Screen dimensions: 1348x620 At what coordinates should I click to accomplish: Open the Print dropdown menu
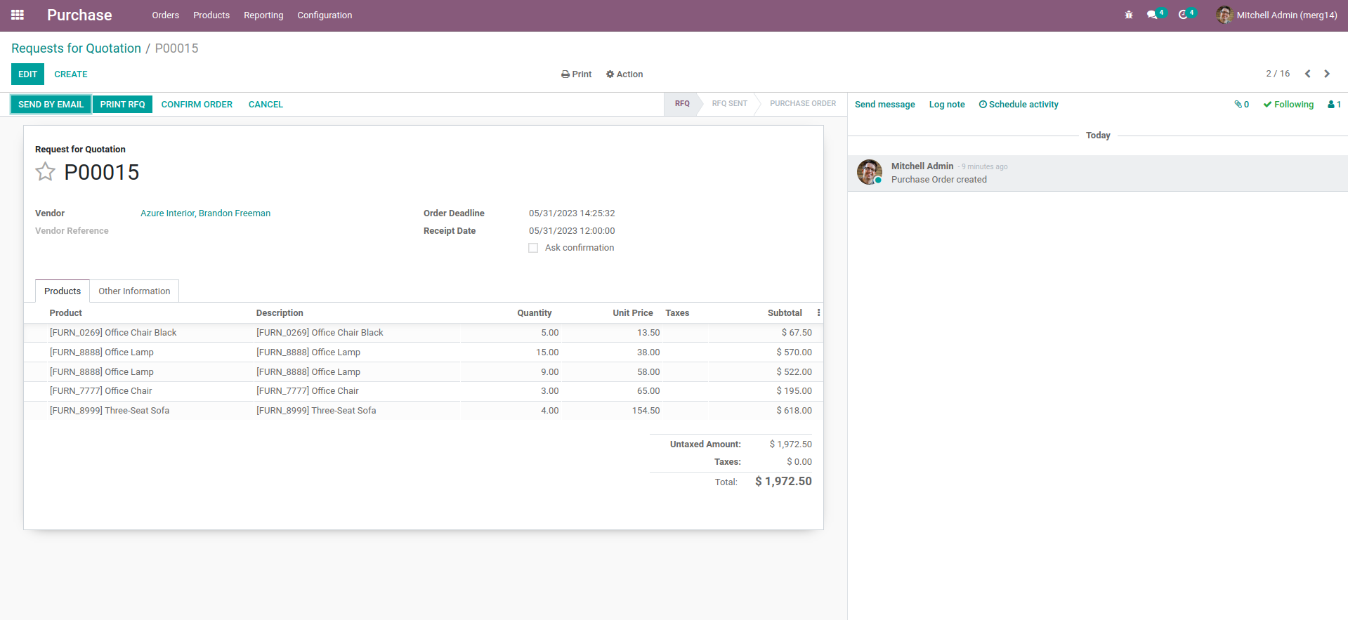point(576,74)
